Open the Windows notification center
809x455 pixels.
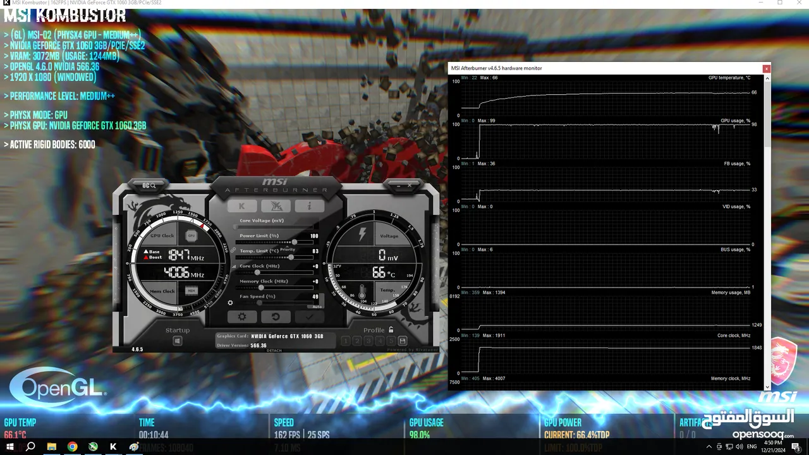coord(796,447)
